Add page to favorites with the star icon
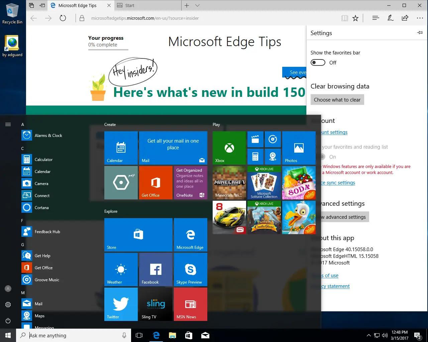Screen dimensions: 428x342 coord(355,18)
